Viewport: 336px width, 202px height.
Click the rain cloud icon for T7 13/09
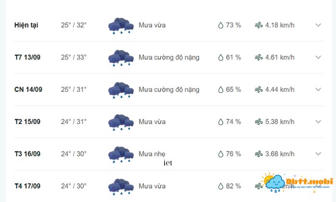pos(120,58)
